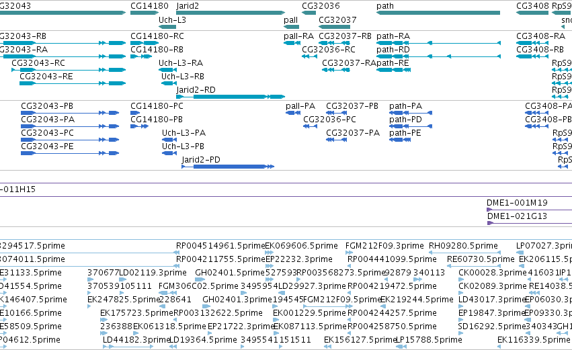
Task: Open the CG32043-RC transcript
Action: coord(38,62)
